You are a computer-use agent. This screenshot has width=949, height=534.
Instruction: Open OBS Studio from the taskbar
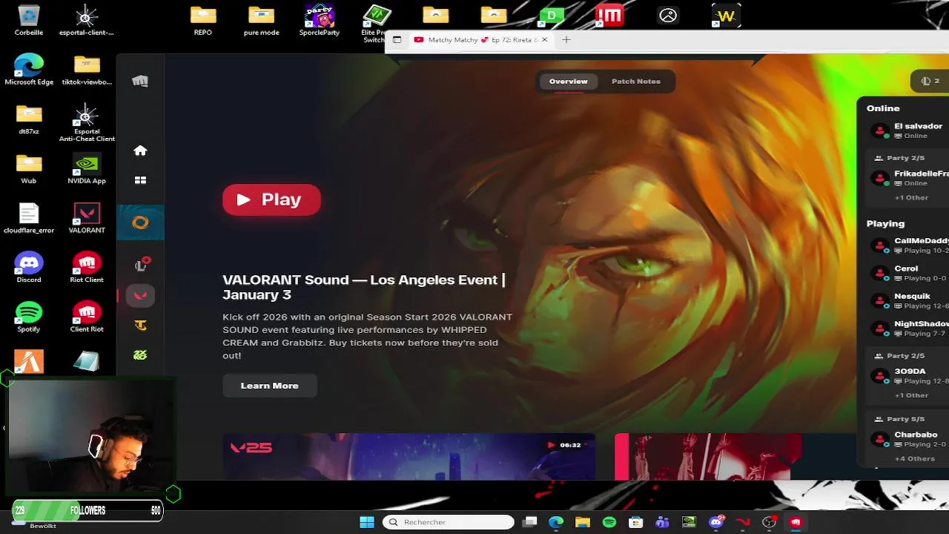(x=769, y=522)
